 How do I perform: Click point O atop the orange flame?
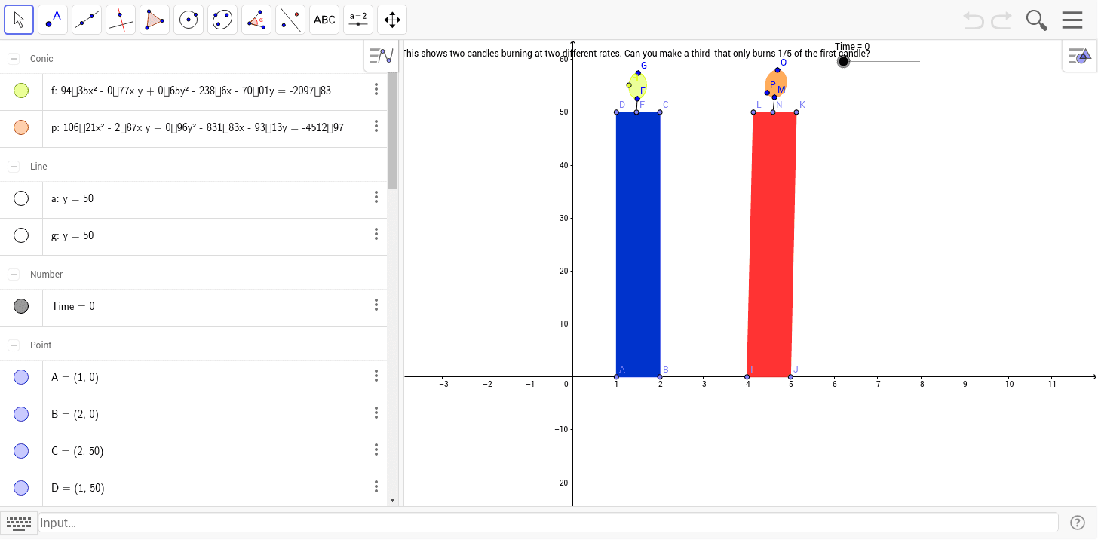[777, 70]
